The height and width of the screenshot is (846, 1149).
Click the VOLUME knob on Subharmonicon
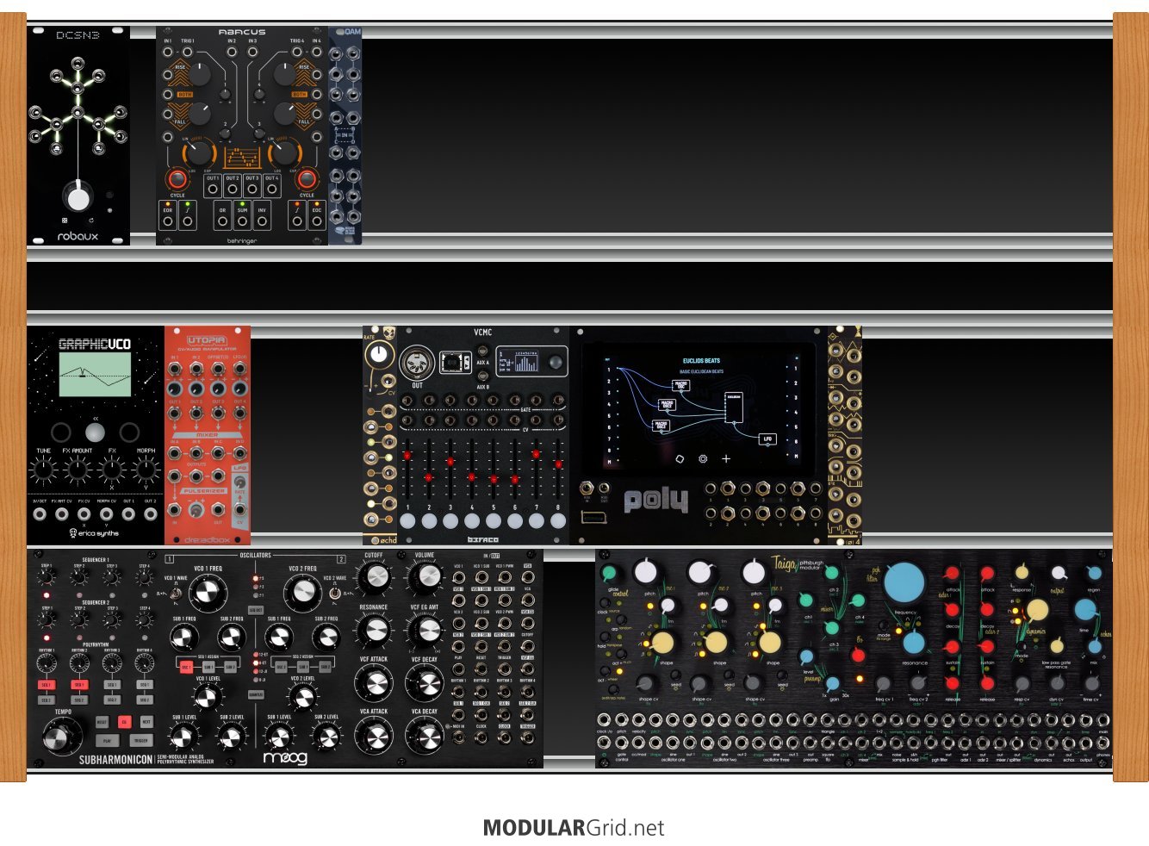coord(425,579)
